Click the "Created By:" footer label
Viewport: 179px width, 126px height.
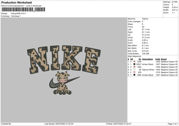(6, 124)
